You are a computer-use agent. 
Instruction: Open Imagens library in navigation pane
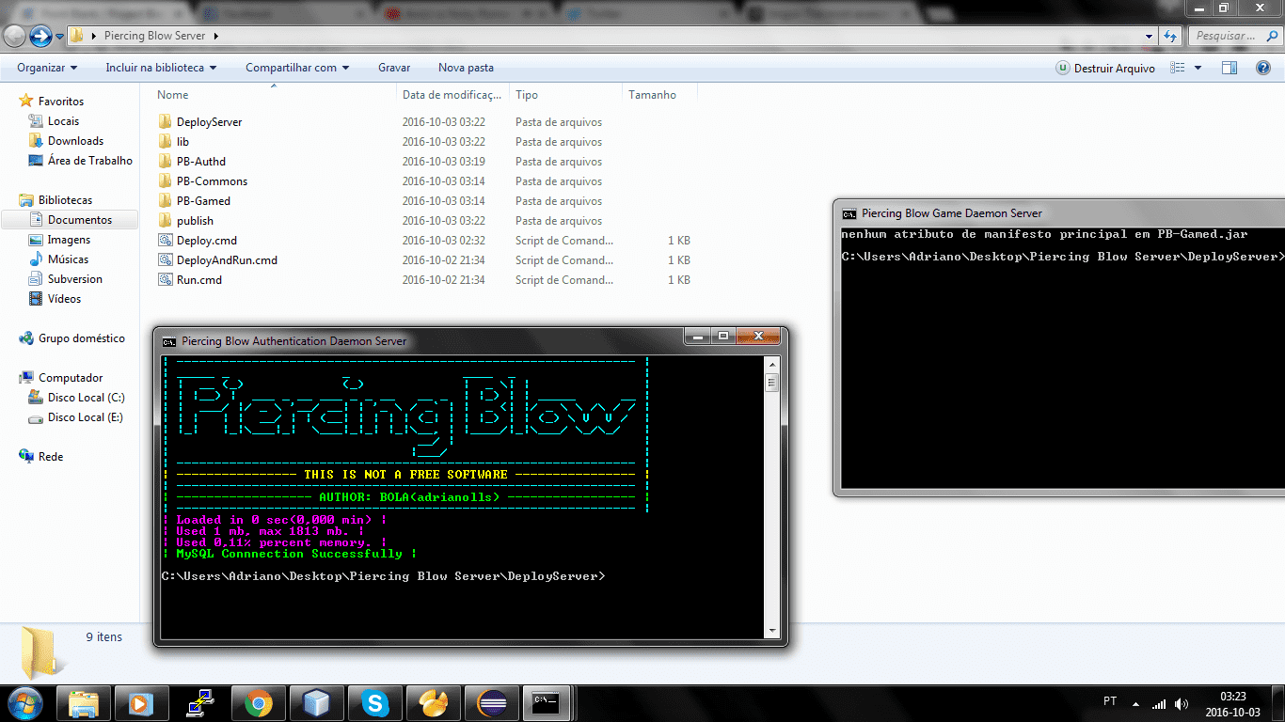pos(70,240)
